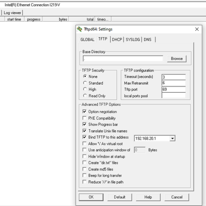Disable Option negotiation checkbox
Screen dimensions: 206x206
click(84, 112)
